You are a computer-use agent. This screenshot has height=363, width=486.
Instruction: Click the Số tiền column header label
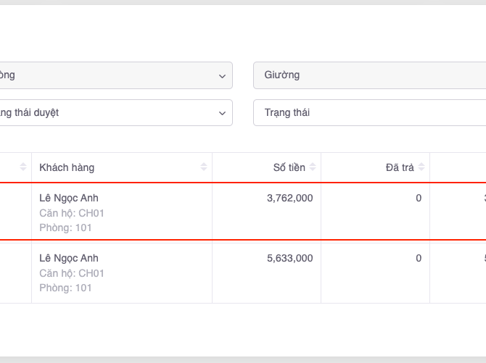pos(289,168)
